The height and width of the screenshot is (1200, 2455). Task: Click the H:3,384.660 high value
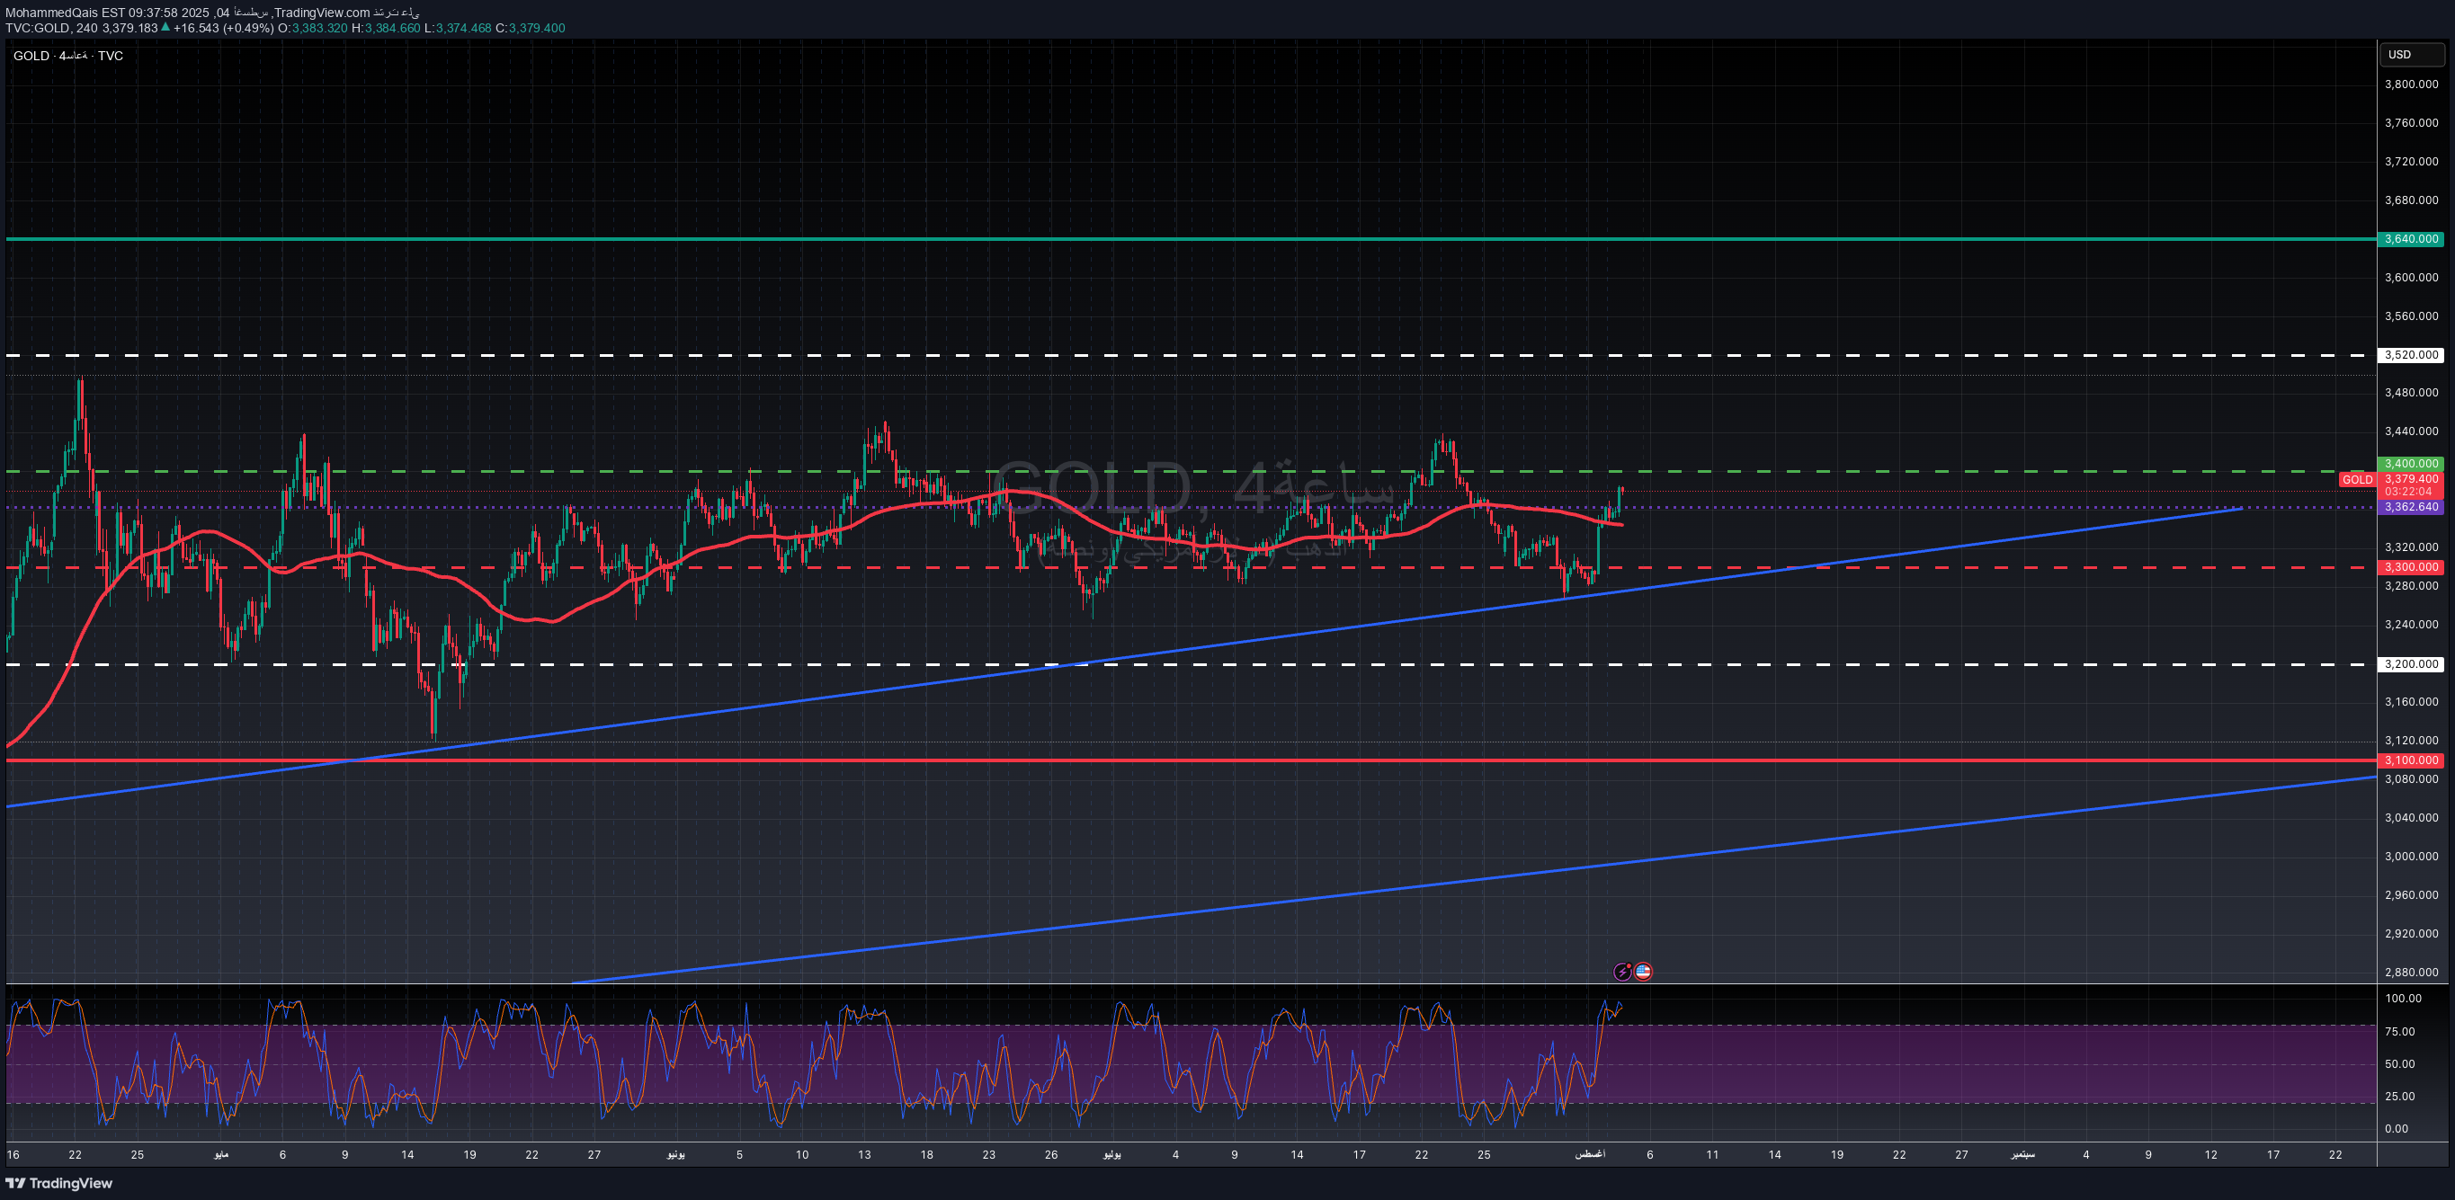coord(386,28)
